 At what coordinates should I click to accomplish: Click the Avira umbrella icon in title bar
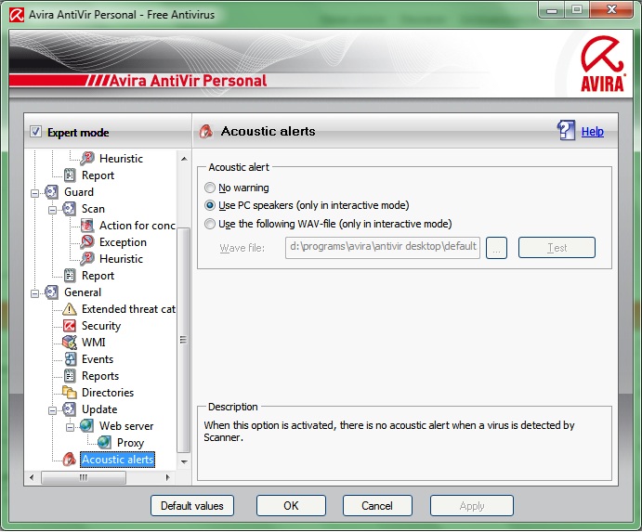17,15
